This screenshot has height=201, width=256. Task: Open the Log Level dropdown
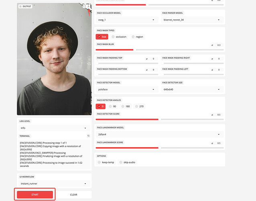54,128
